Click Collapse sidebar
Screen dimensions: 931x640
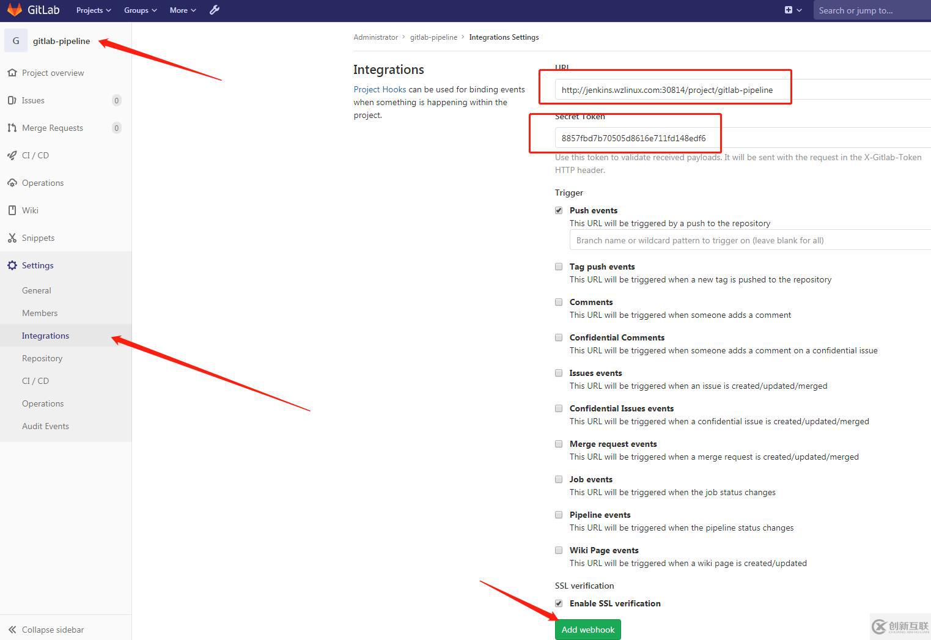tap(53, 630)
